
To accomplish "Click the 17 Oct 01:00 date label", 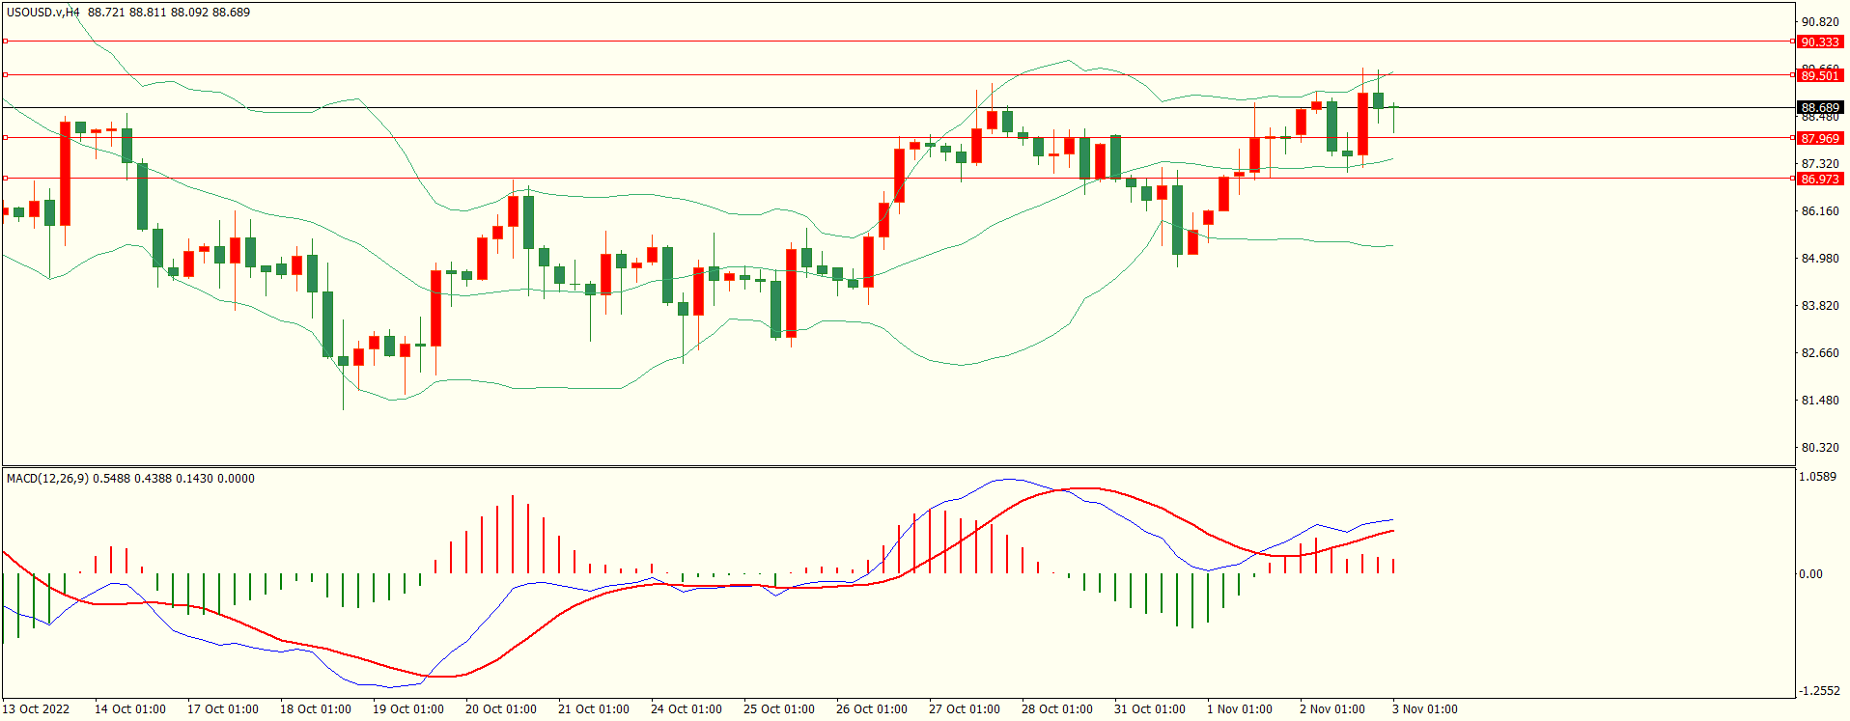I will (x=222, y=709).
